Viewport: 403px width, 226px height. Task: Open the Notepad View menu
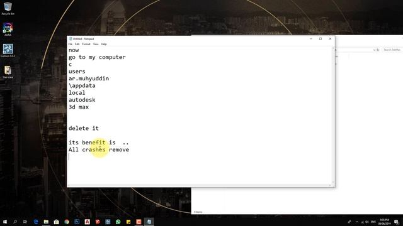coord(96,44)
